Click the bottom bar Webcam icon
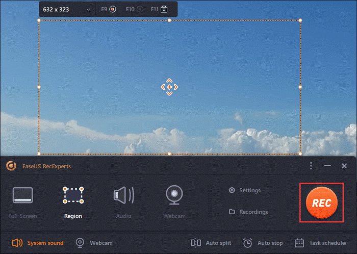The height and width of the screenshot is (254, 357). 80,243
